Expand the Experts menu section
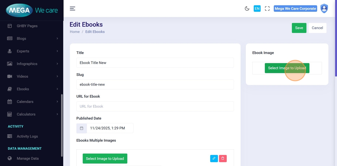This screenshot has height=166, width=337. (x=32, y=51)
